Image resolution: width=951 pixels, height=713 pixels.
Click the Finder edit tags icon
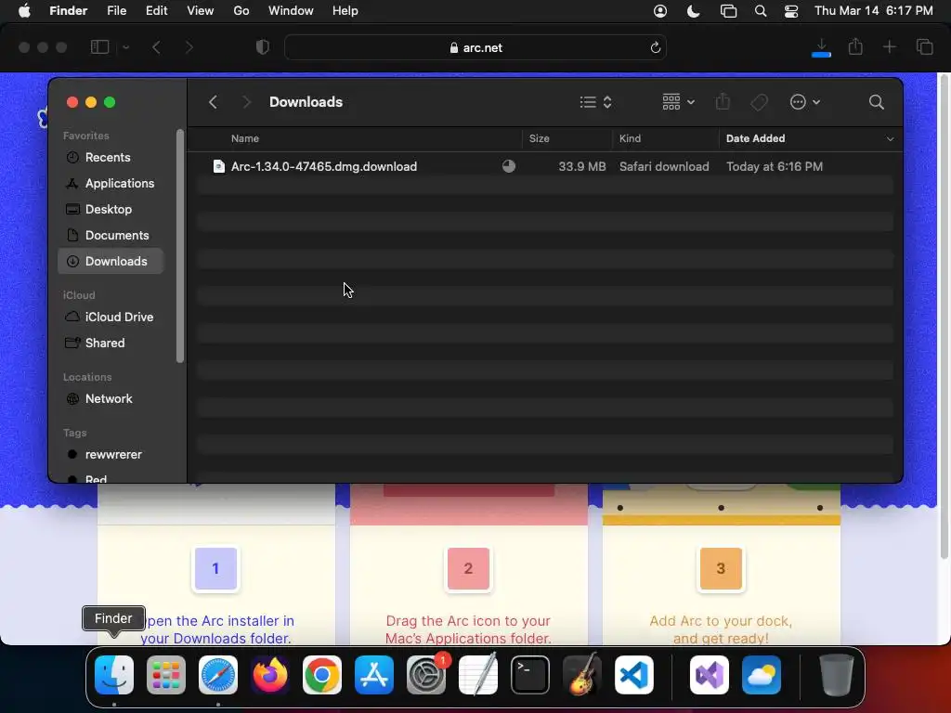coord(759,102)
